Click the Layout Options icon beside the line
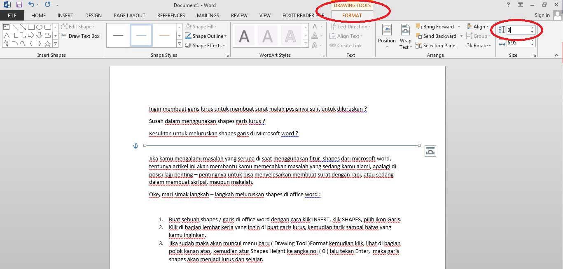This screenshot has height=269, width=563. tap(430, 151)
